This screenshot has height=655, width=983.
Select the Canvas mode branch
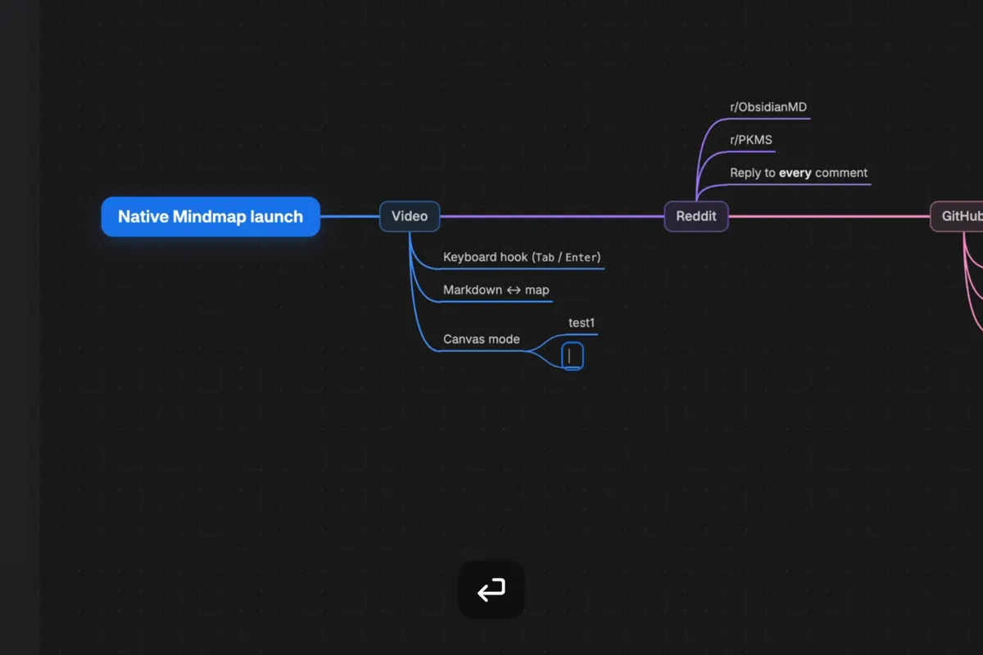(482, 339)
